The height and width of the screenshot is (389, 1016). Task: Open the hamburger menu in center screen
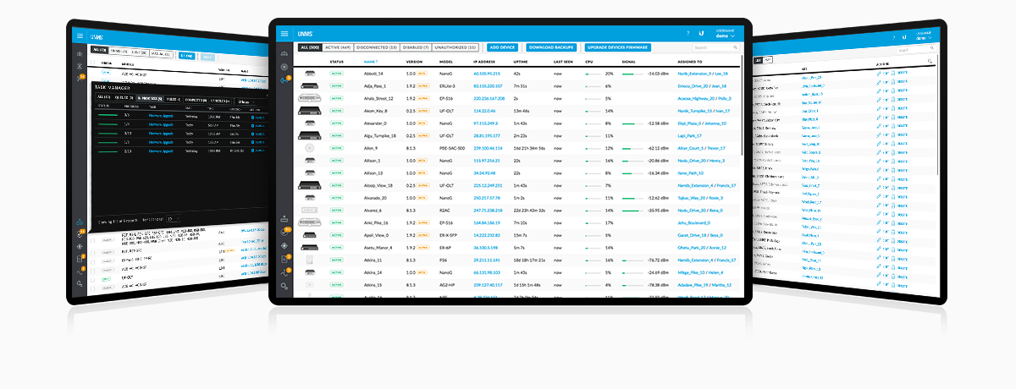point(284,32)
